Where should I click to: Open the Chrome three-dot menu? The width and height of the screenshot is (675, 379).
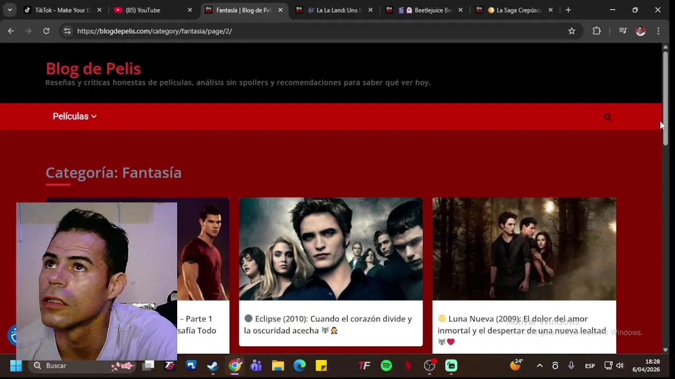(x=658, y=31)
